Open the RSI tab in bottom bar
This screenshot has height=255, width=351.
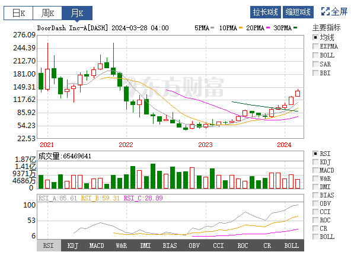tap(49, 246)
